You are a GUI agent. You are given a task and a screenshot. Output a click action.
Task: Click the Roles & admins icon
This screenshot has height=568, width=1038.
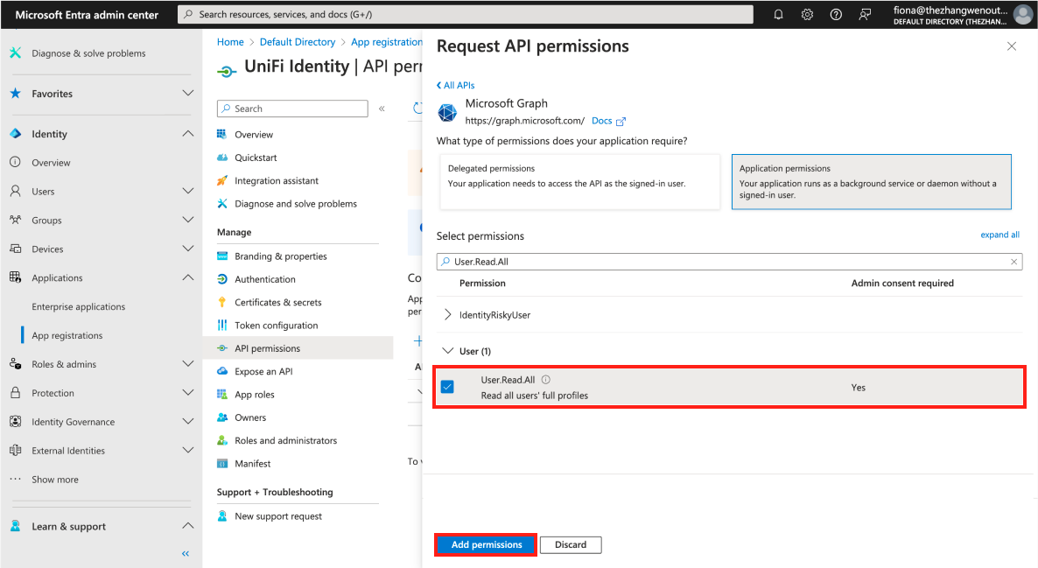[x=15, y=364]
